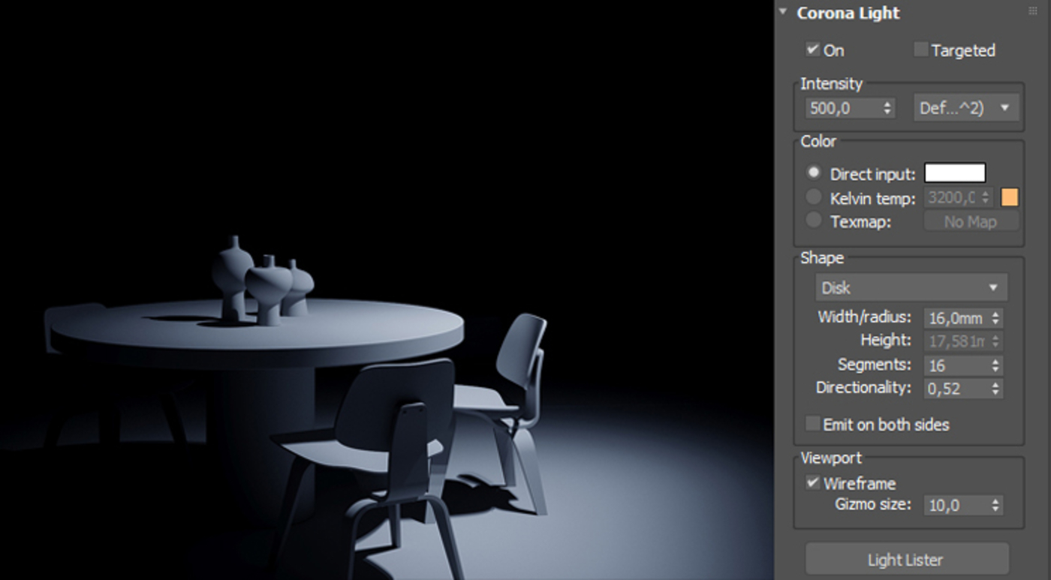Click the Intensity group label

[x=831, y=83]
